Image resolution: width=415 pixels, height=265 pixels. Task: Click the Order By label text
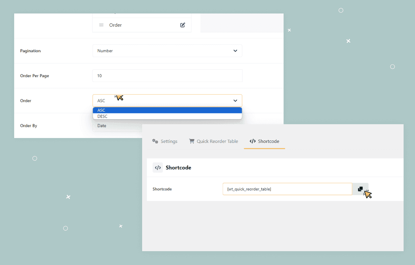click(x=29, y=126)
